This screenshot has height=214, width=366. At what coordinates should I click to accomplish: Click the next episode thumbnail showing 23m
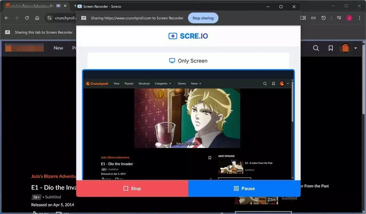click(256, 200)
